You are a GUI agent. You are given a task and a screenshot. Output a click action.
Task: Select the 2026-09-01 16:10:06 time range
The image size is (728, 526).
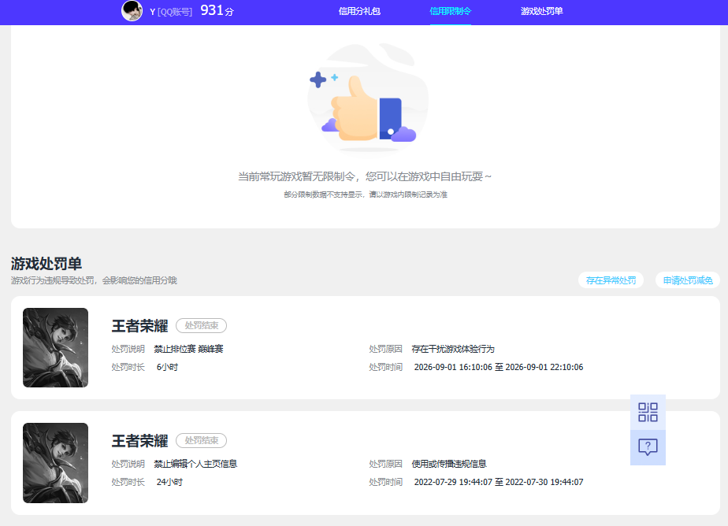point(499,368)
